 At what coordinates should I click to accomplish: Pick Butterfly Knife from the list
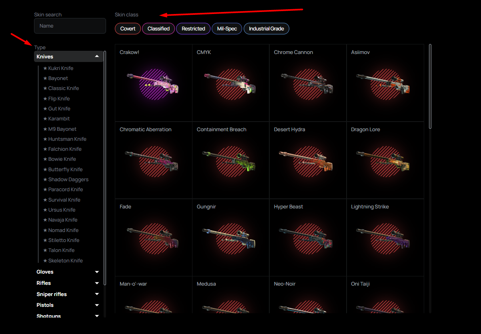pos(63,170)
